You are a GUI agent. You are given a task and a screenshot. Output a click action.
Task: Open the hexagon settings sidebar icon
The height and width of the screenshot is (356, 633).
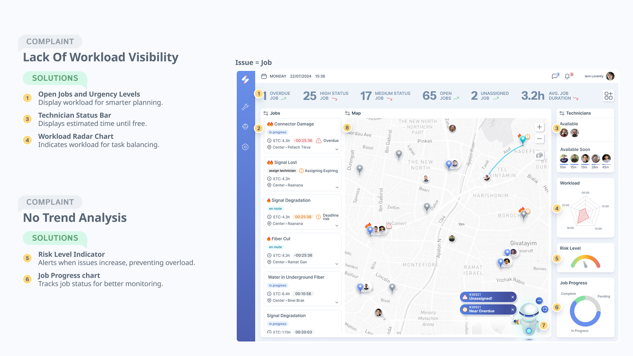point(245,147)
